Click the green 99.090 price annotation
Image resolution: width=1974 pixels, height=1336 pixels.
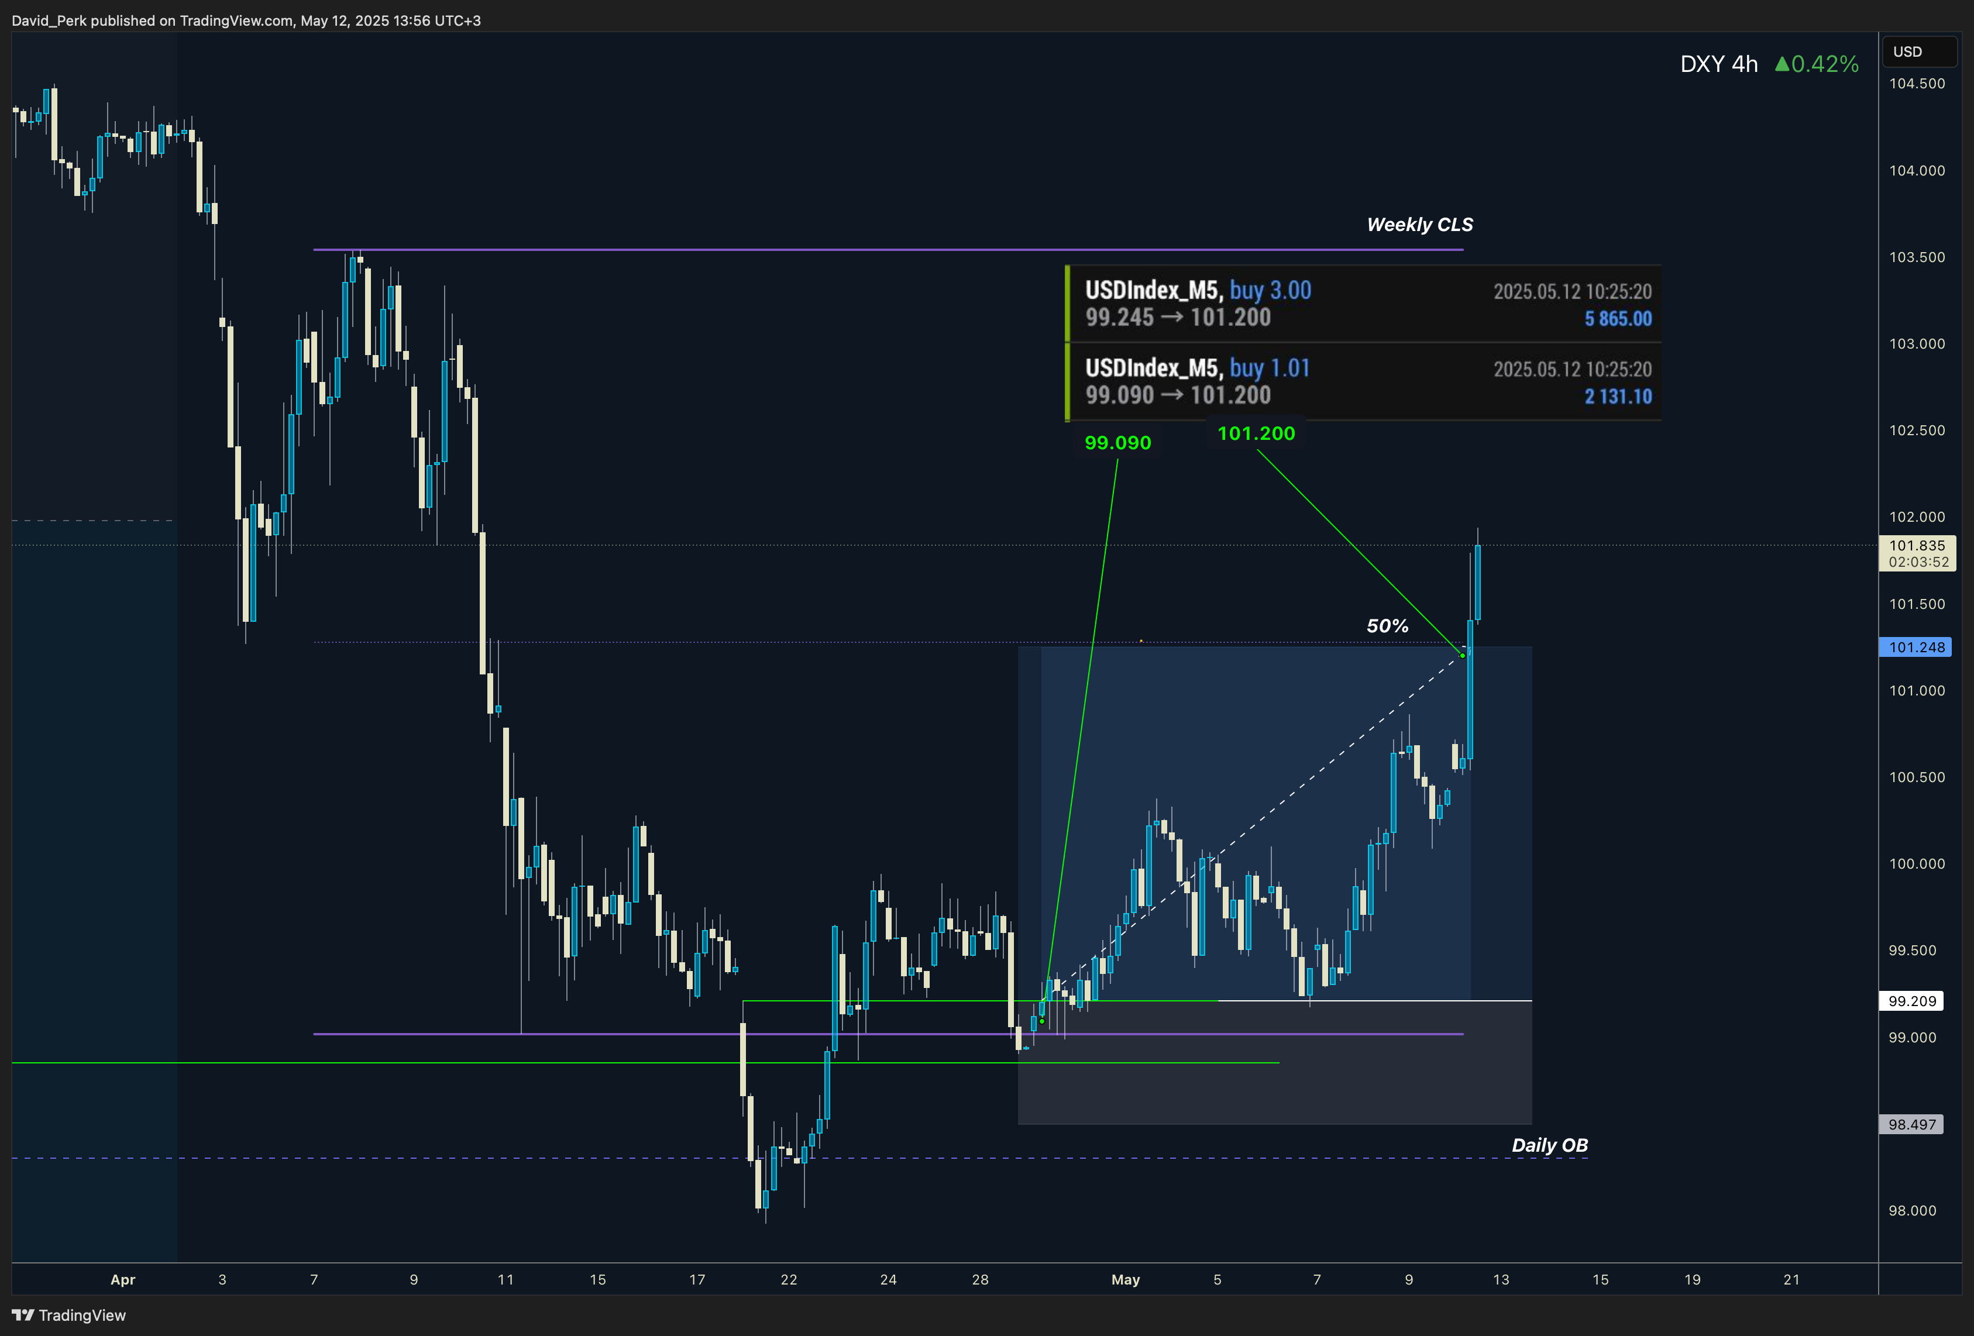click(x=1117, y=442)
